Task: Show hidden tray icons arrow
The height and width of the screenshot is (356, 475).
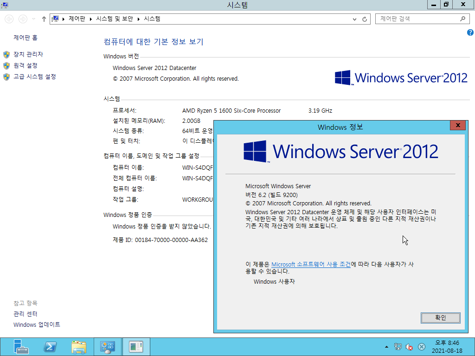Action: 386,347
